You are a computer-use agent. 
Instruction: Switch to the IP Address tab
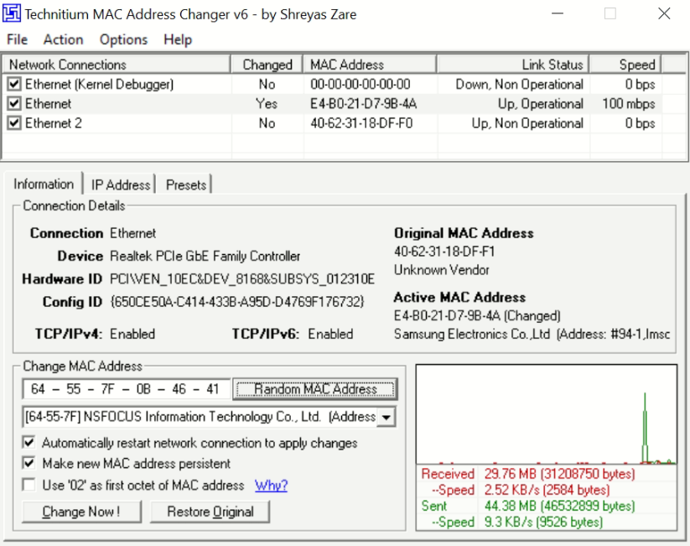point(121,185)
